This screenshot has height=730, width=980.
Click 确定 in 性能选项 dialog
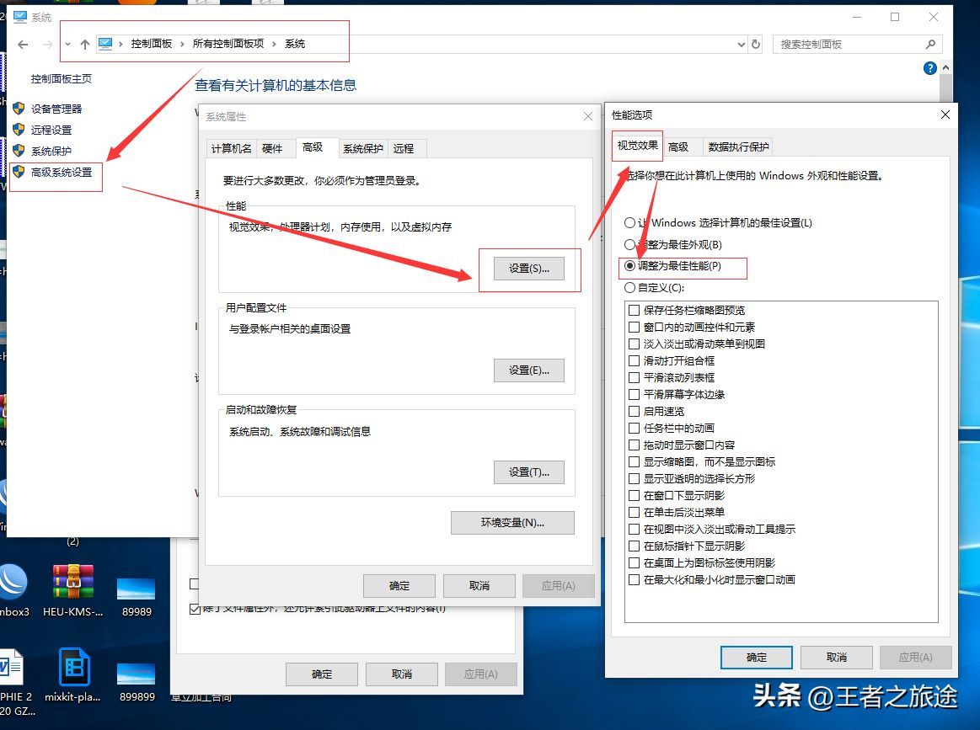[x=756, y=657]
